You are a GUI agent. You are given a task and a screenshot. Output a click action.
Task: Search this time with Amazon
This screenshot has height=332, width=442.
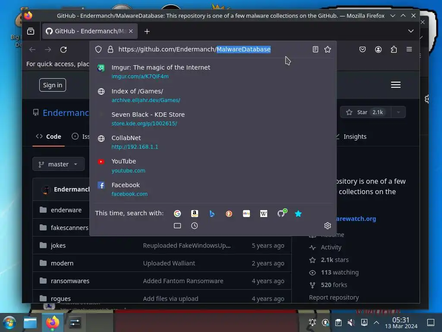point(195,214)
